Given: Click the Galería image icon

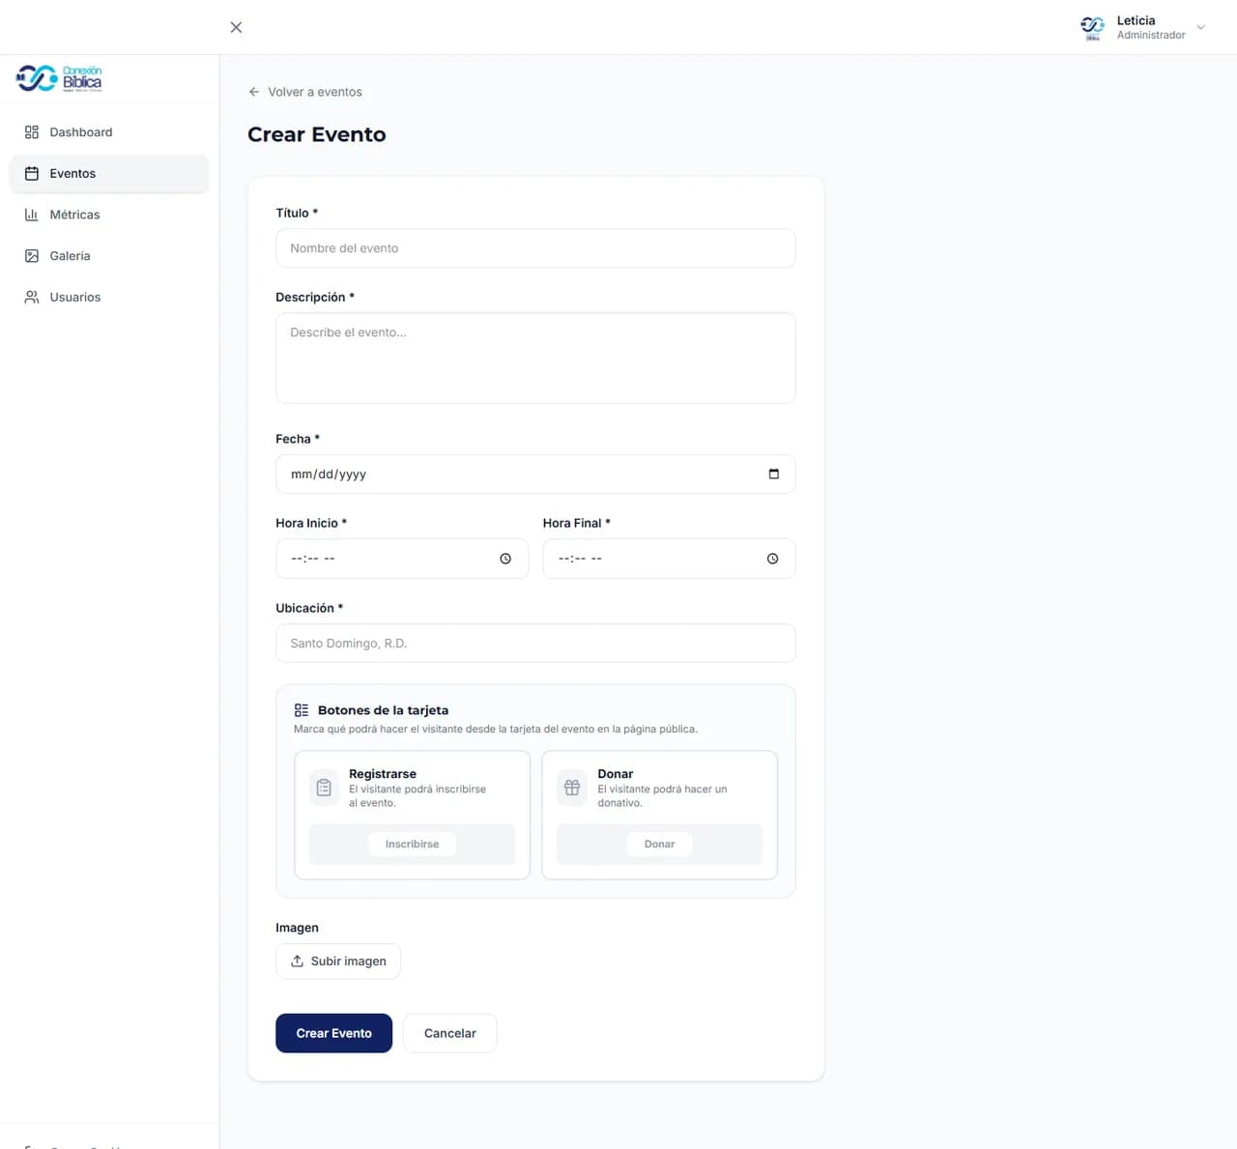Looking at the screenshot, I should 32,256.
